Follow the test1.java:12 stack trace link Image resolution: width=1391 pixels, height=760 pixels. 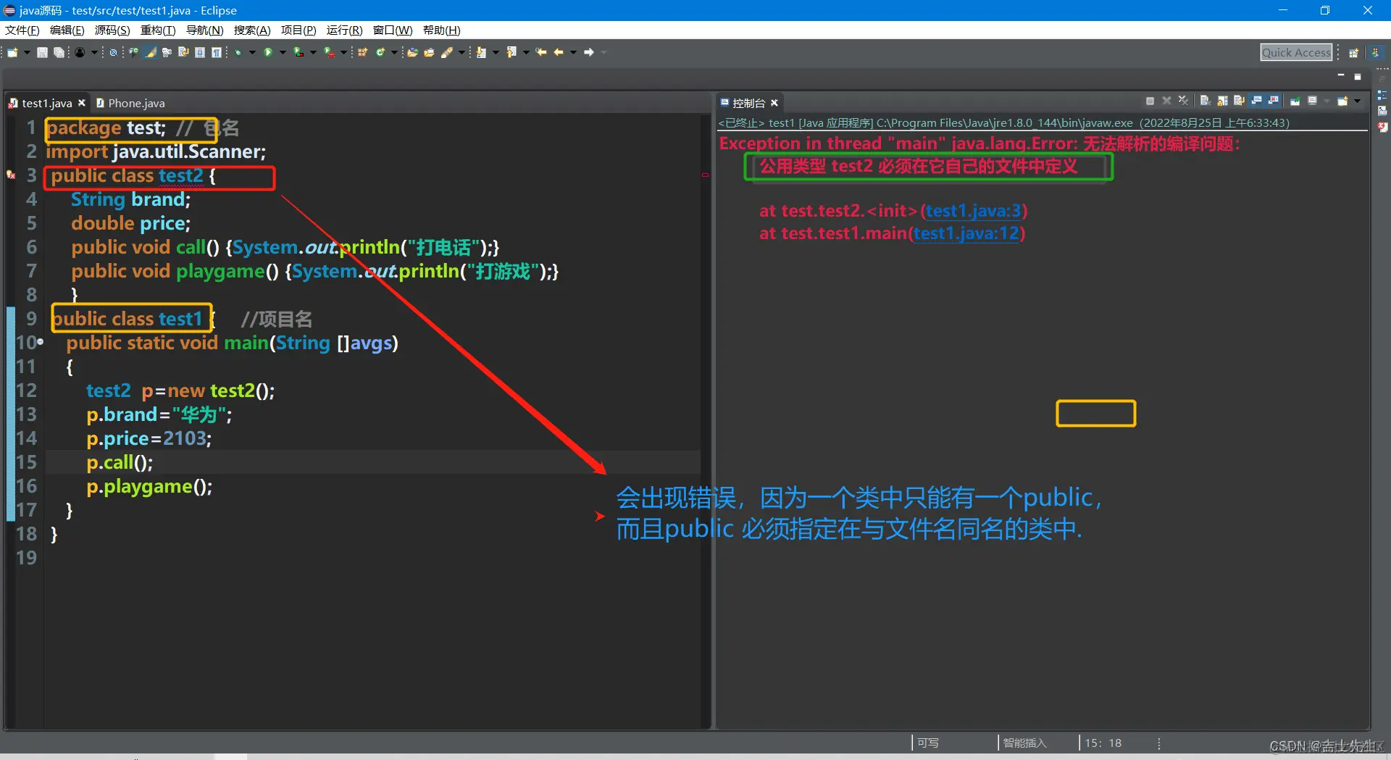pos(966,233)
